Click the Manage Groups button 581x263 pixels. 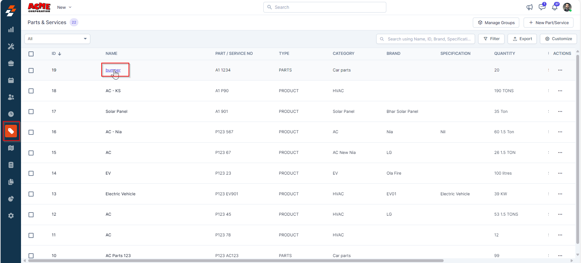496,23
